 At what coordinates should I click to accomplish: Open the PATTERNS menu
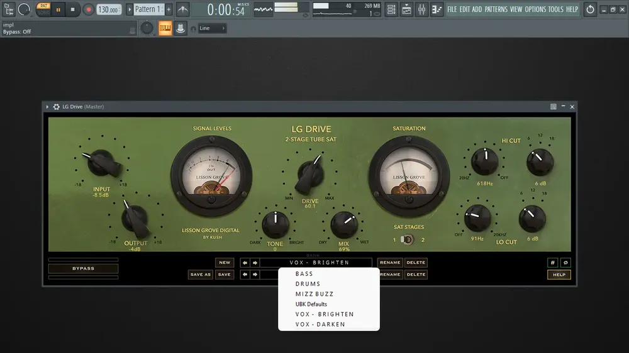click(x=496, y=9)
